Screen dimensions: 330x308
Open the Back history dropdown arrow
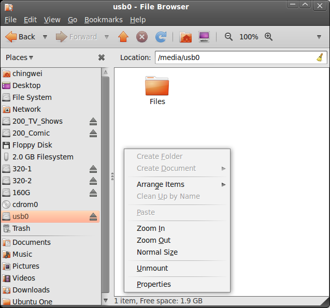coord(45,37)
